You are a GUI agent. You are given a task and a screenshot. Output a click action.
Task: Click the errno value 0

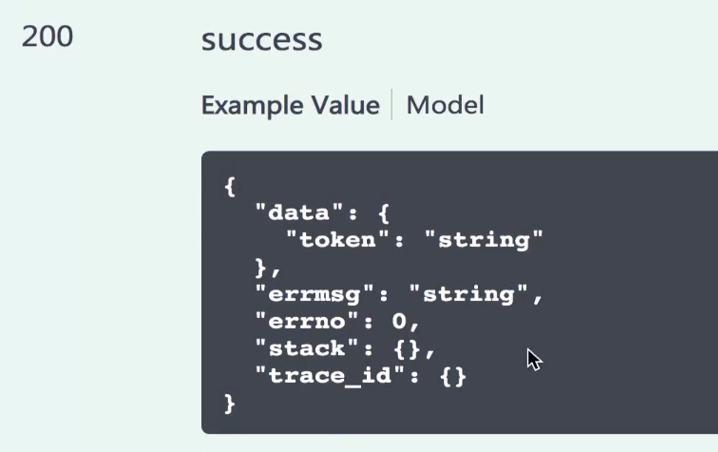point(399,321)
